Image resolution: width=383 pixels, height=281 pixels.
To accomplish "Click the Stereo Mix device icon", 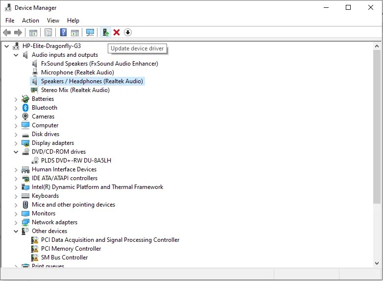I will [34, 90].
